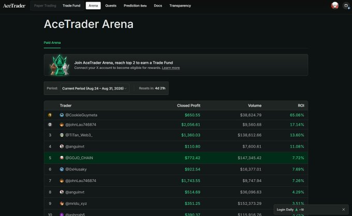Screen dimensions: 352x216
Task: Sort by the Trader column header
Action: (x=66, y=105)
